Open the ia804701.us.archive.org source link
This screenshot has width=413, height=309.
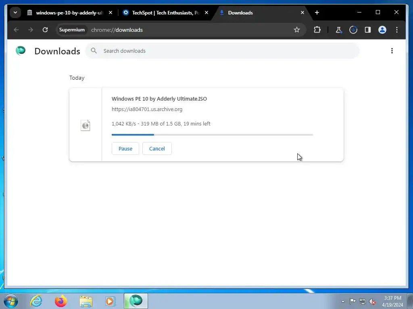pyautogui.click(x=147, y=109)
